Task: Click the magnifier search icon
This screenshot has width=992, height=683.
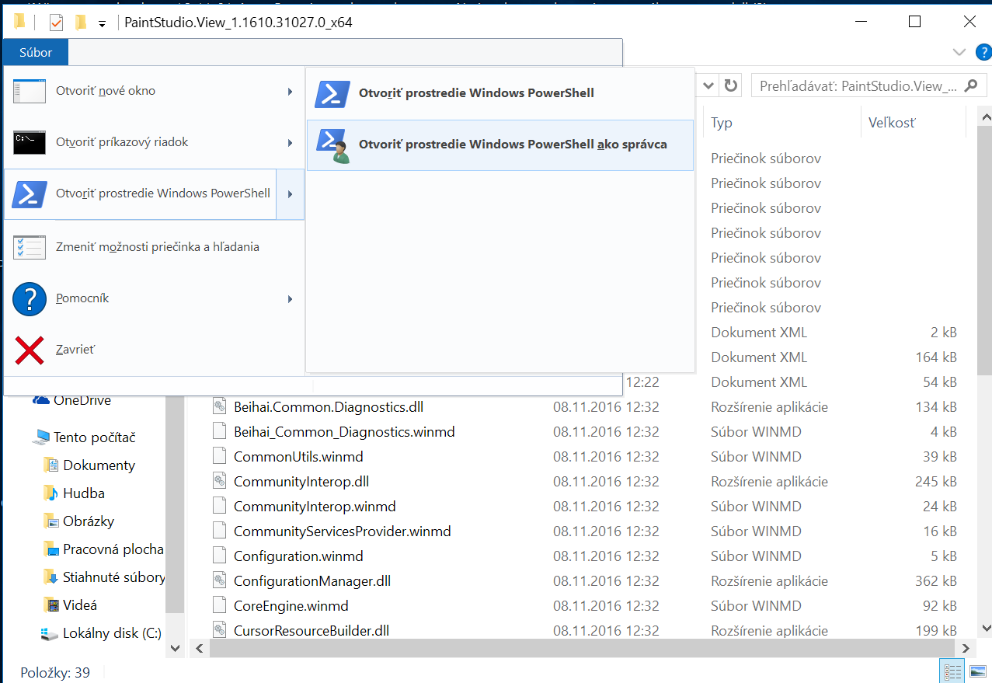Action: click(970, 85)
